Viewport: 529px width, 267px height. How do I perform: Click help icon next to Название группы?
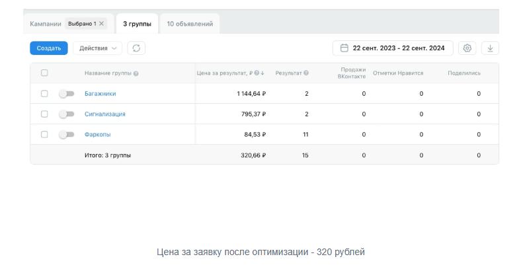pos(136,73)
